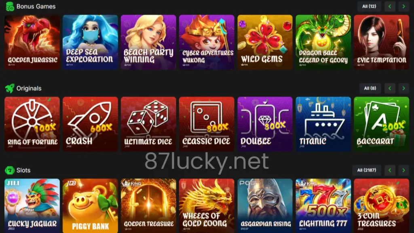
Task: Click the Bonus Games coins icon
Action: [10, 6]
